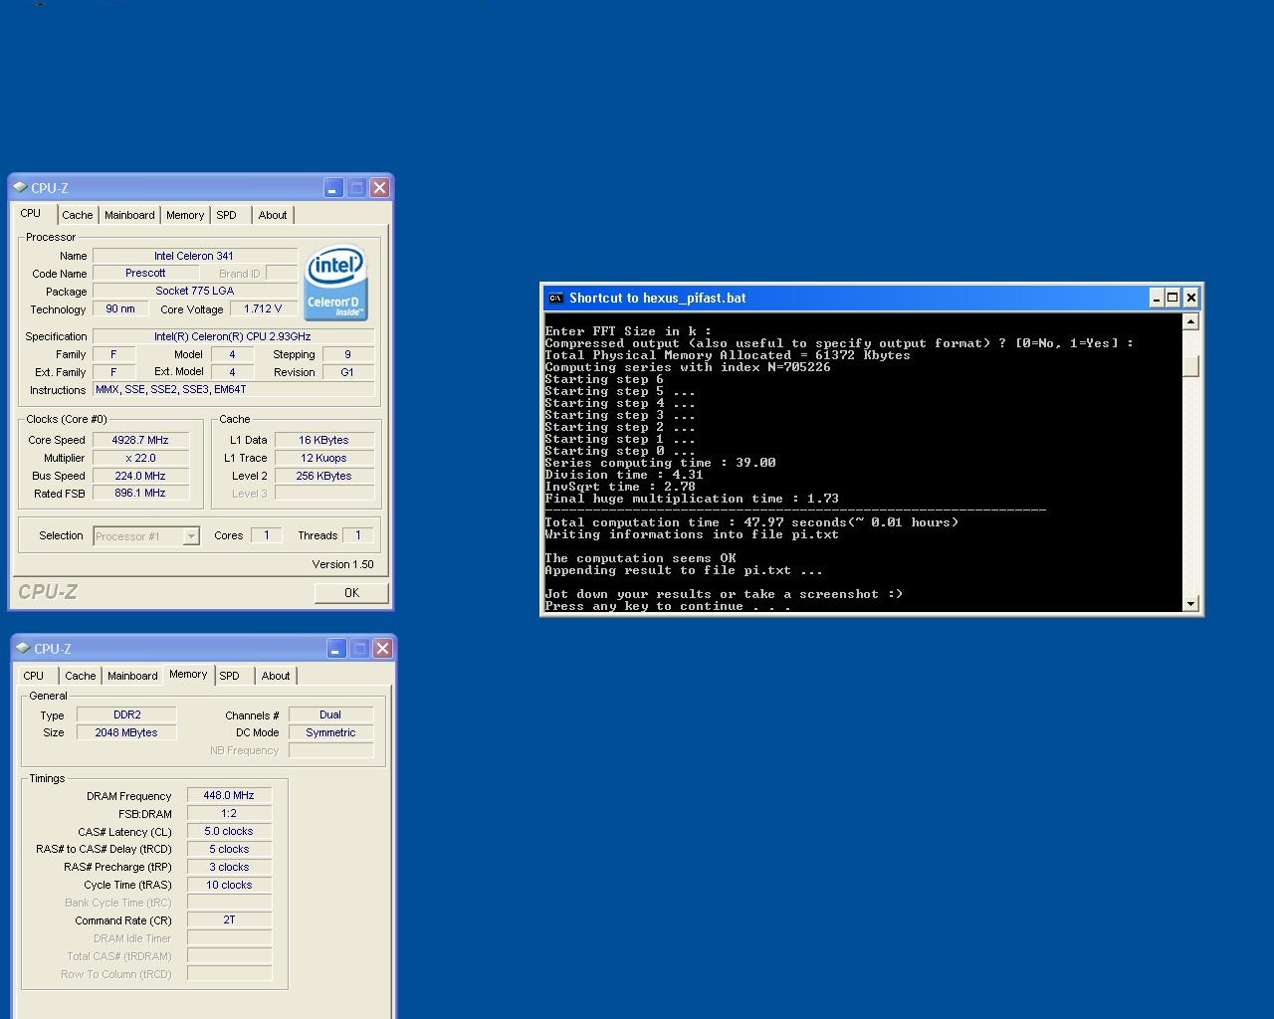Click the Multiplier value x 22.0
Image resolution: width=1274 pixels, height=1019 pixels.
140,458
